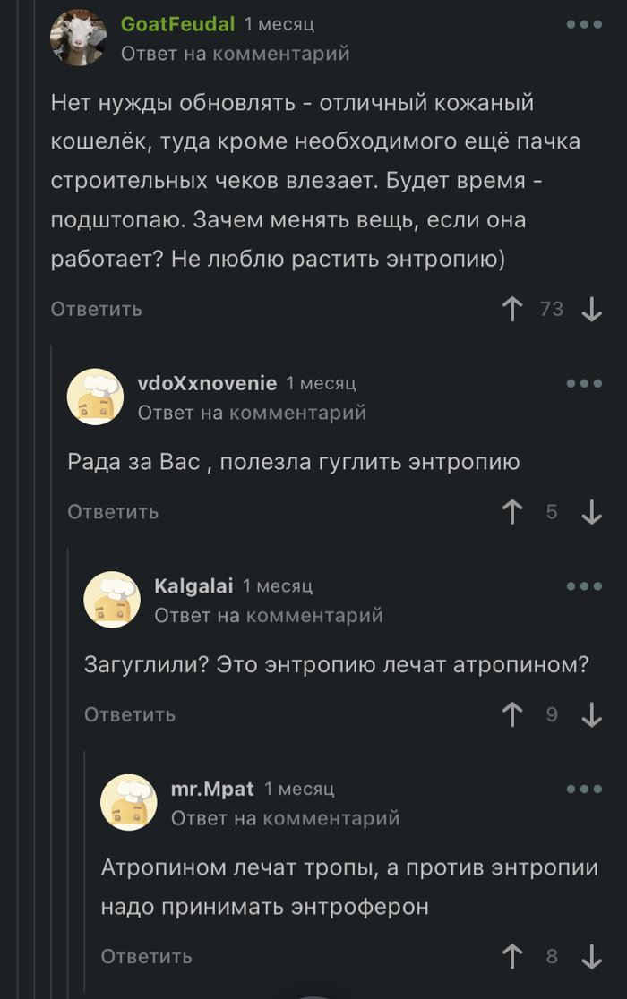627x999 pixels.
Task: Open three-dot menu on GoatFeudal's comment
Action: click(x=584, y=25)
